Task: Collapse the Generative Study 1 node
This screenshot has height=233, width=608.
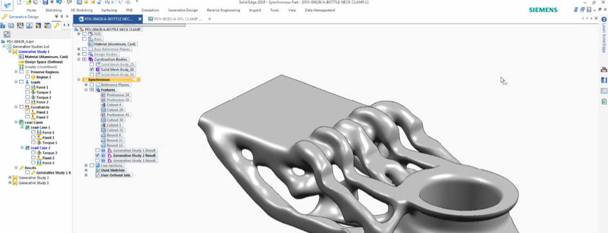Action: point(10,51)
